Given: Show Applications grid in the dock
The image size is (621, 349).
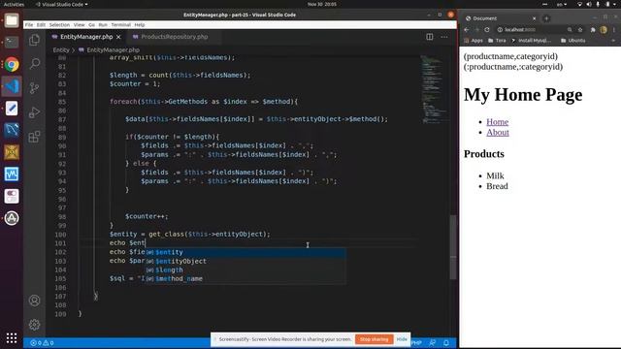Looking at the screenshot, I should (x=12, y=337).
